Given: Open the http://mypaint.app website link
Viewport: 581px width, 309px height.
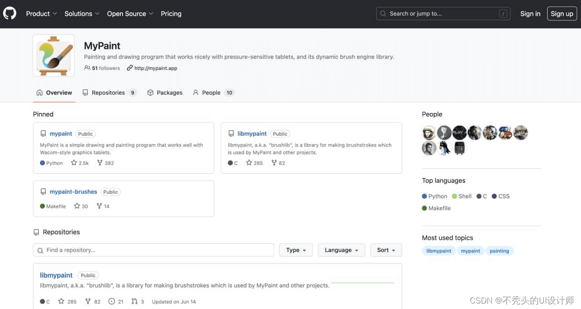Looking at the screenshot, I should [152, 68].
